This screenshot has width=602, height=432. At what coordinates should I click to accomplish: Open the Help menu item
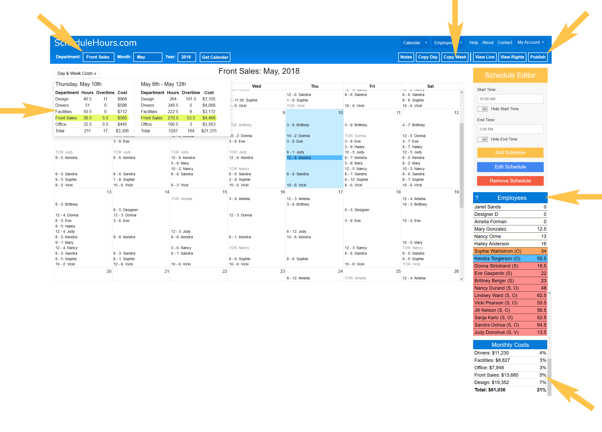click(x=473, y=42)
